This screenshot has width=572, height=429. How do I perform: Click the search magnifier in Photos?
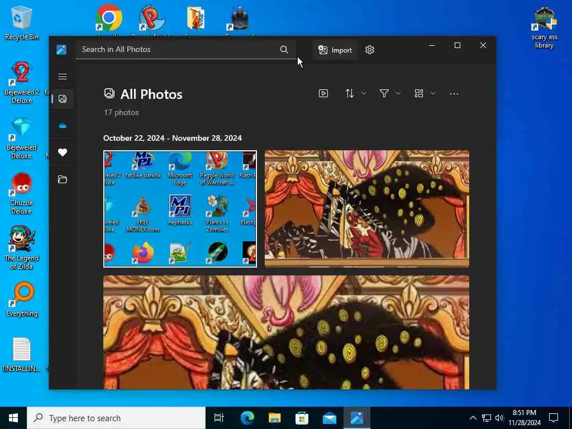[x=284, y=50]
